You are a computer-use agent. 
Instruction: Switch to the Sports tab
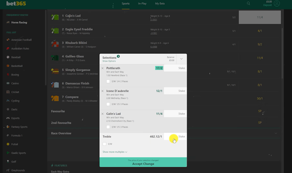click(126, 4)
